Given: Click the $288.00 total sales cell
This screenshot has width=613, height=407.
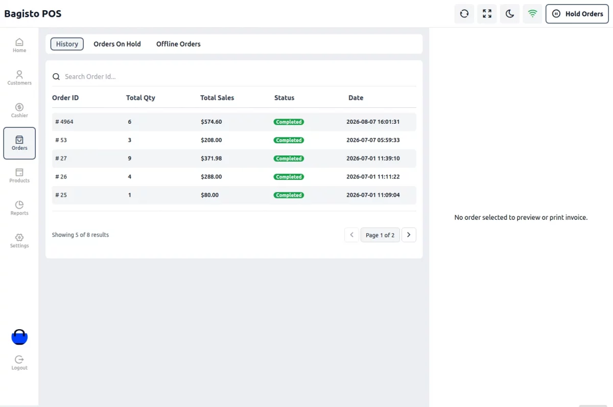Looking at the screenshot, I should pyautogui.click(x=211, y=177).
